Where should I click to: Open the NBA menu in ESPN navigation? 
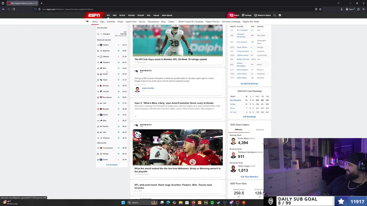pyautogui.click(x=115, y=15)
